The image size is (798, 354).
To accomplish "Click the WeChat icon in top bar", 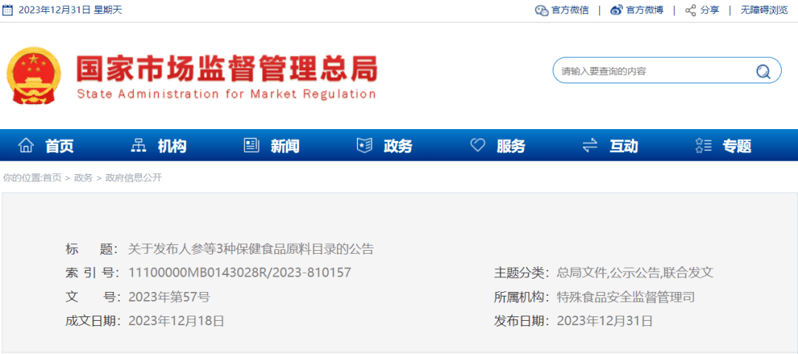I will (542, 10).
